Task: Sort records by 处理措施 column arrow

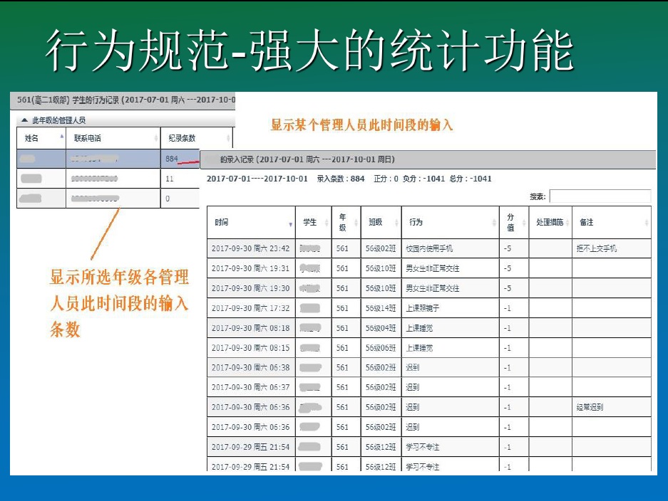Action: pyautogui.click(x=567, y=223)
